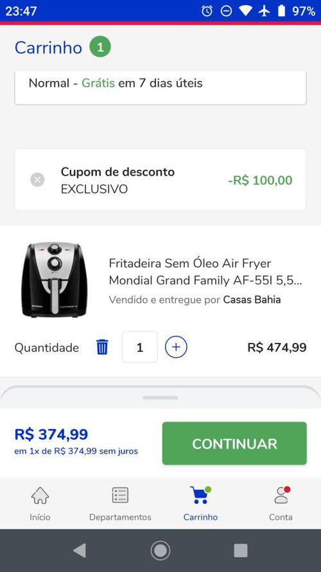321x572 pixels.
Task: Delete the Air Fryer from cart
Action: tap(102, 347)
